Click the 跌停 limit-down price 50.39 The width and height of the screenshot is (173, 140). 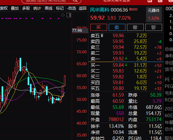[x=156, y=95]
